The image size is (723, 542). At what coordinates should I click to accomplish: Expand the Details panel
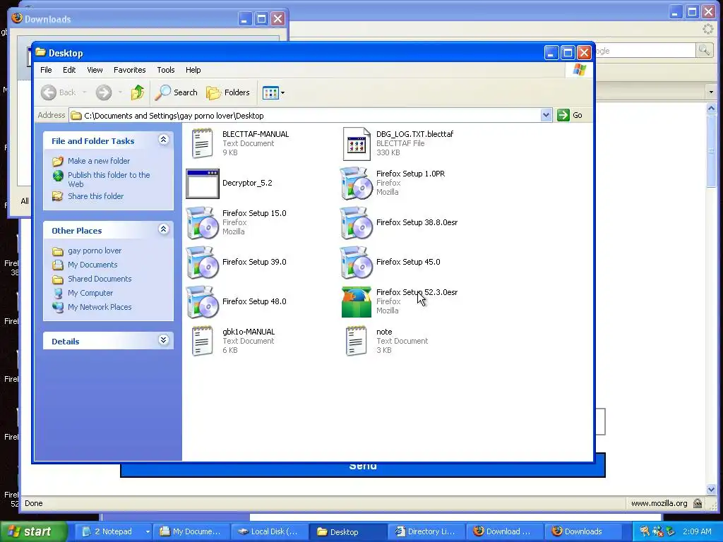click(x=164, y=340)
